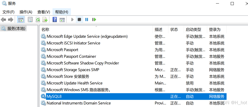This screenshot has height=107, width=248.
Task: Select the Microsoft Storage Spaces SMP name
Action: pyautogui.click(x=73, y=70)
